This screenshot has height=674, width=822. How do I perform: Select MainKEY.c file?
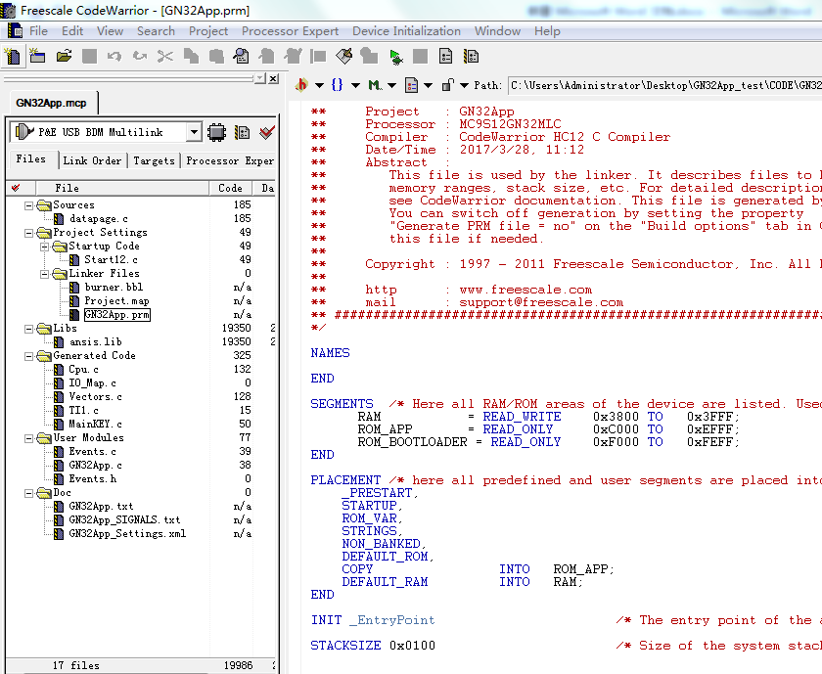pyautogui.click(x=96, y=424)
